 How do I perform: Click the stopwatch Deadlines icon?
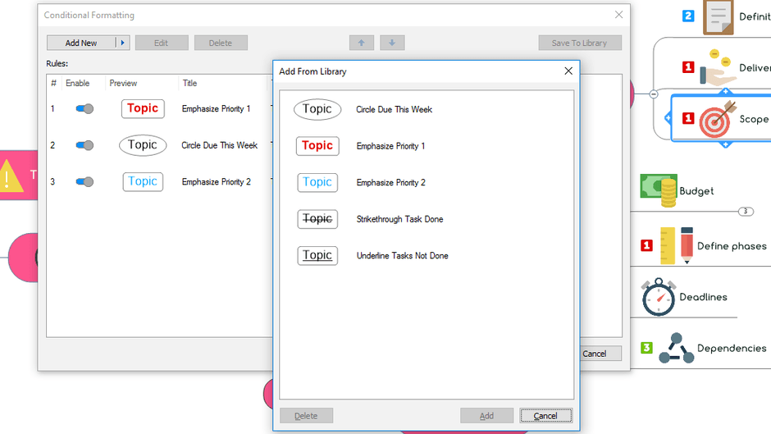(659, 297)
